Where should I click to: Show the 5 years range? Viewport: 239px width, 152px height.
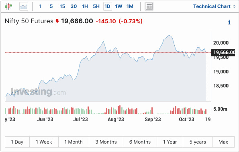click(x=198, y=142)
